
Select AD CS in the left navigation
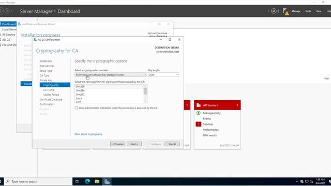[6, 40]
